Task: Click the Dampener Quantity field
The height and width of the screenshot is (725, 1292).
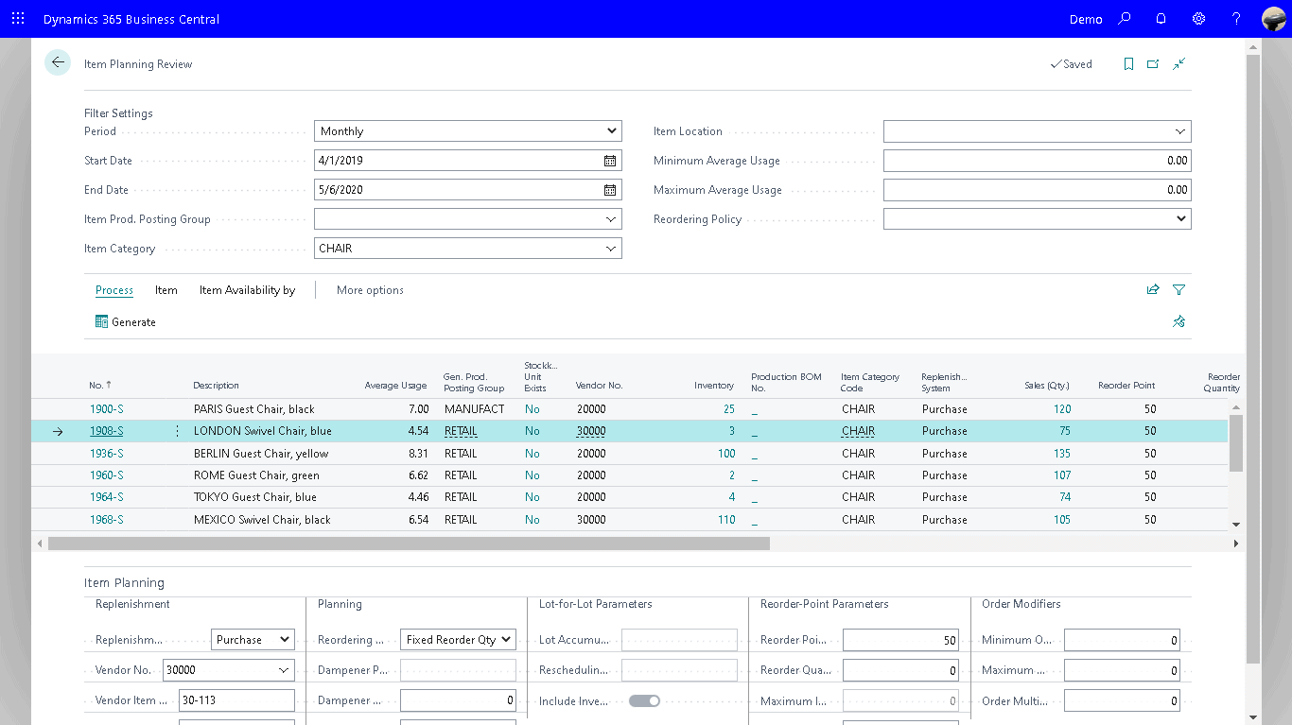Action: click(x=458, y=700)
